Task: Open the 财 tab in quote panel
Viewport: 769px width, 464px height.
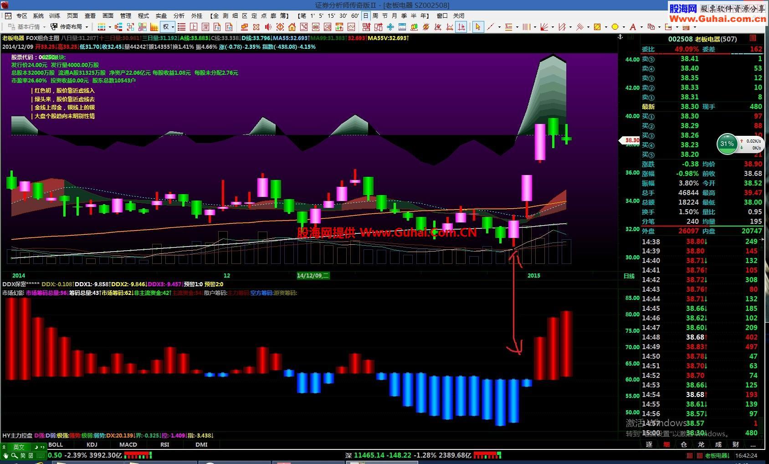Action: point(736,444)
